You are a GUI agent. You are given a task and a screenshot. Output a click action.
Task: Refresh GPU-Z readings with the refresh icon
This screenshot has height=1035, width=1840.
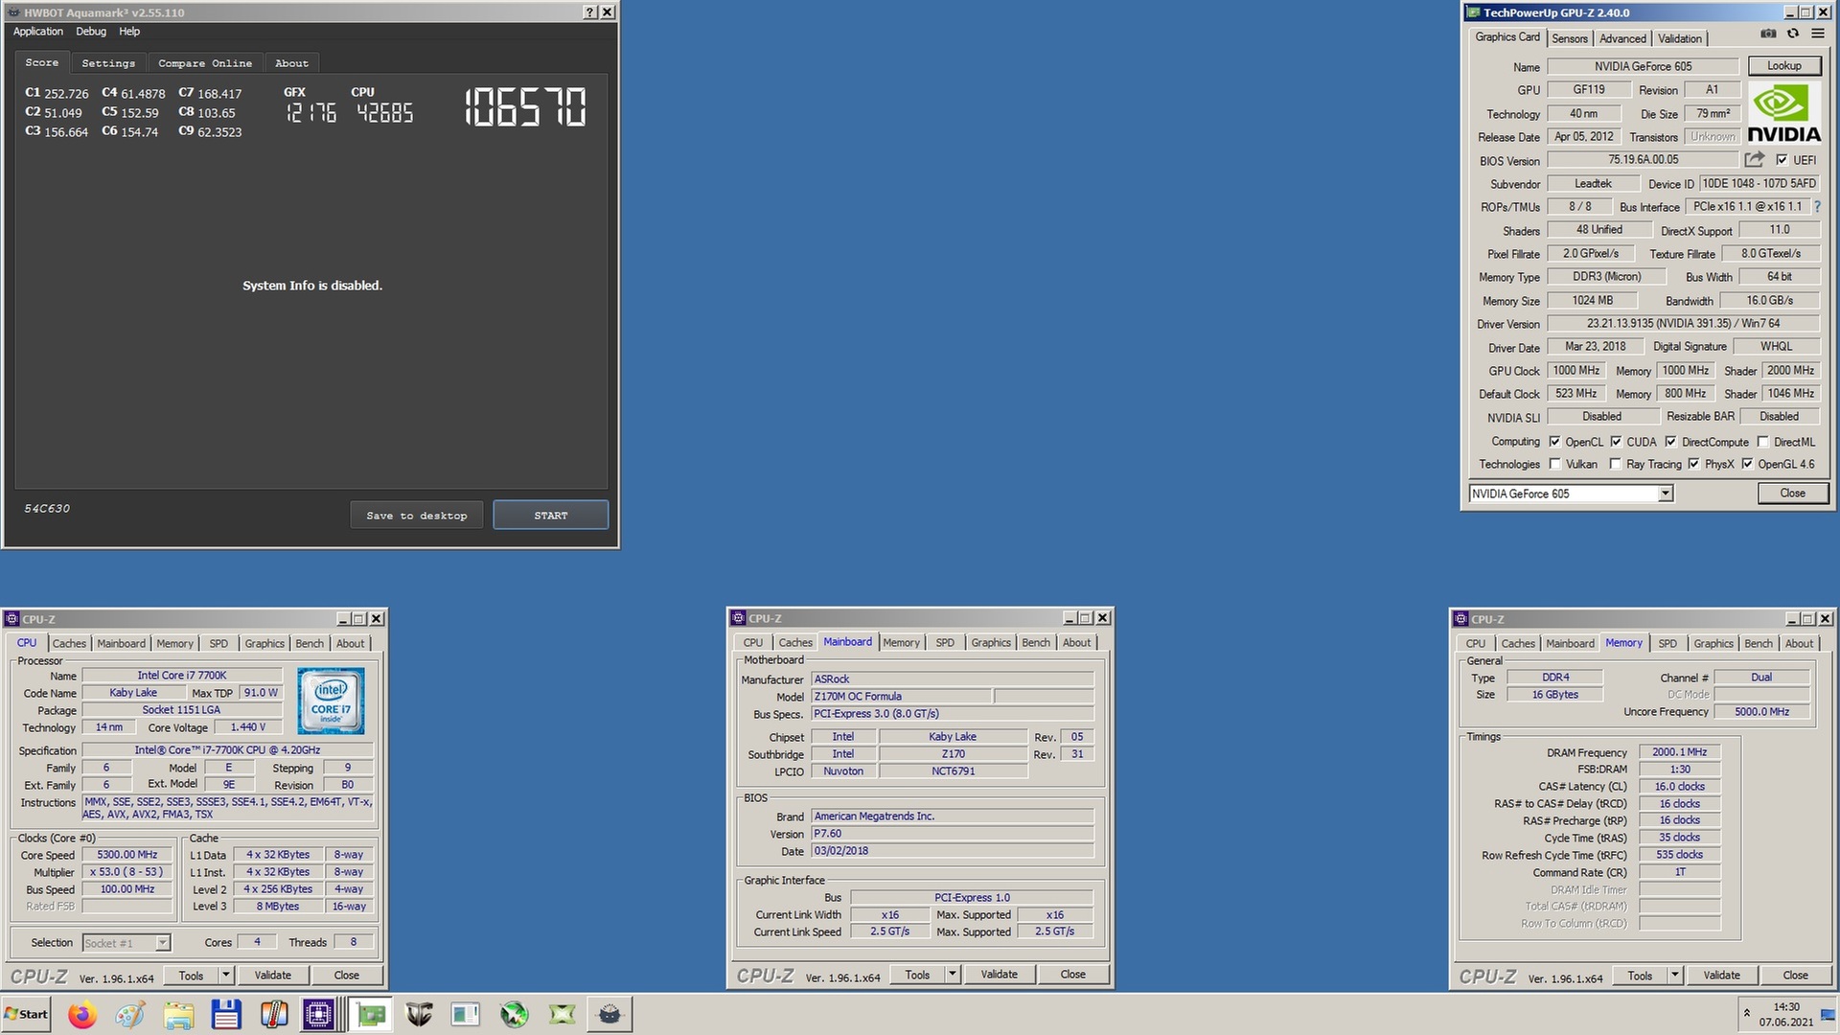[x=1793, y=34]
